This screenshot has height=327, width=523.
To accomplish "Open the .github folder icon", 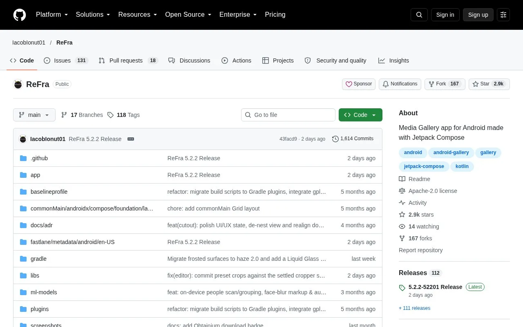I will point(23,158).
